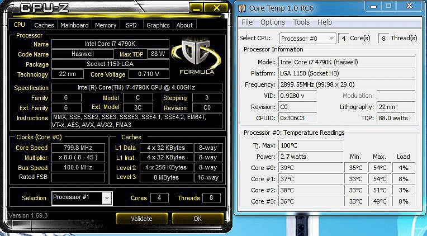Open the Caches tab in CPU-Z

[x=44, y=25]
